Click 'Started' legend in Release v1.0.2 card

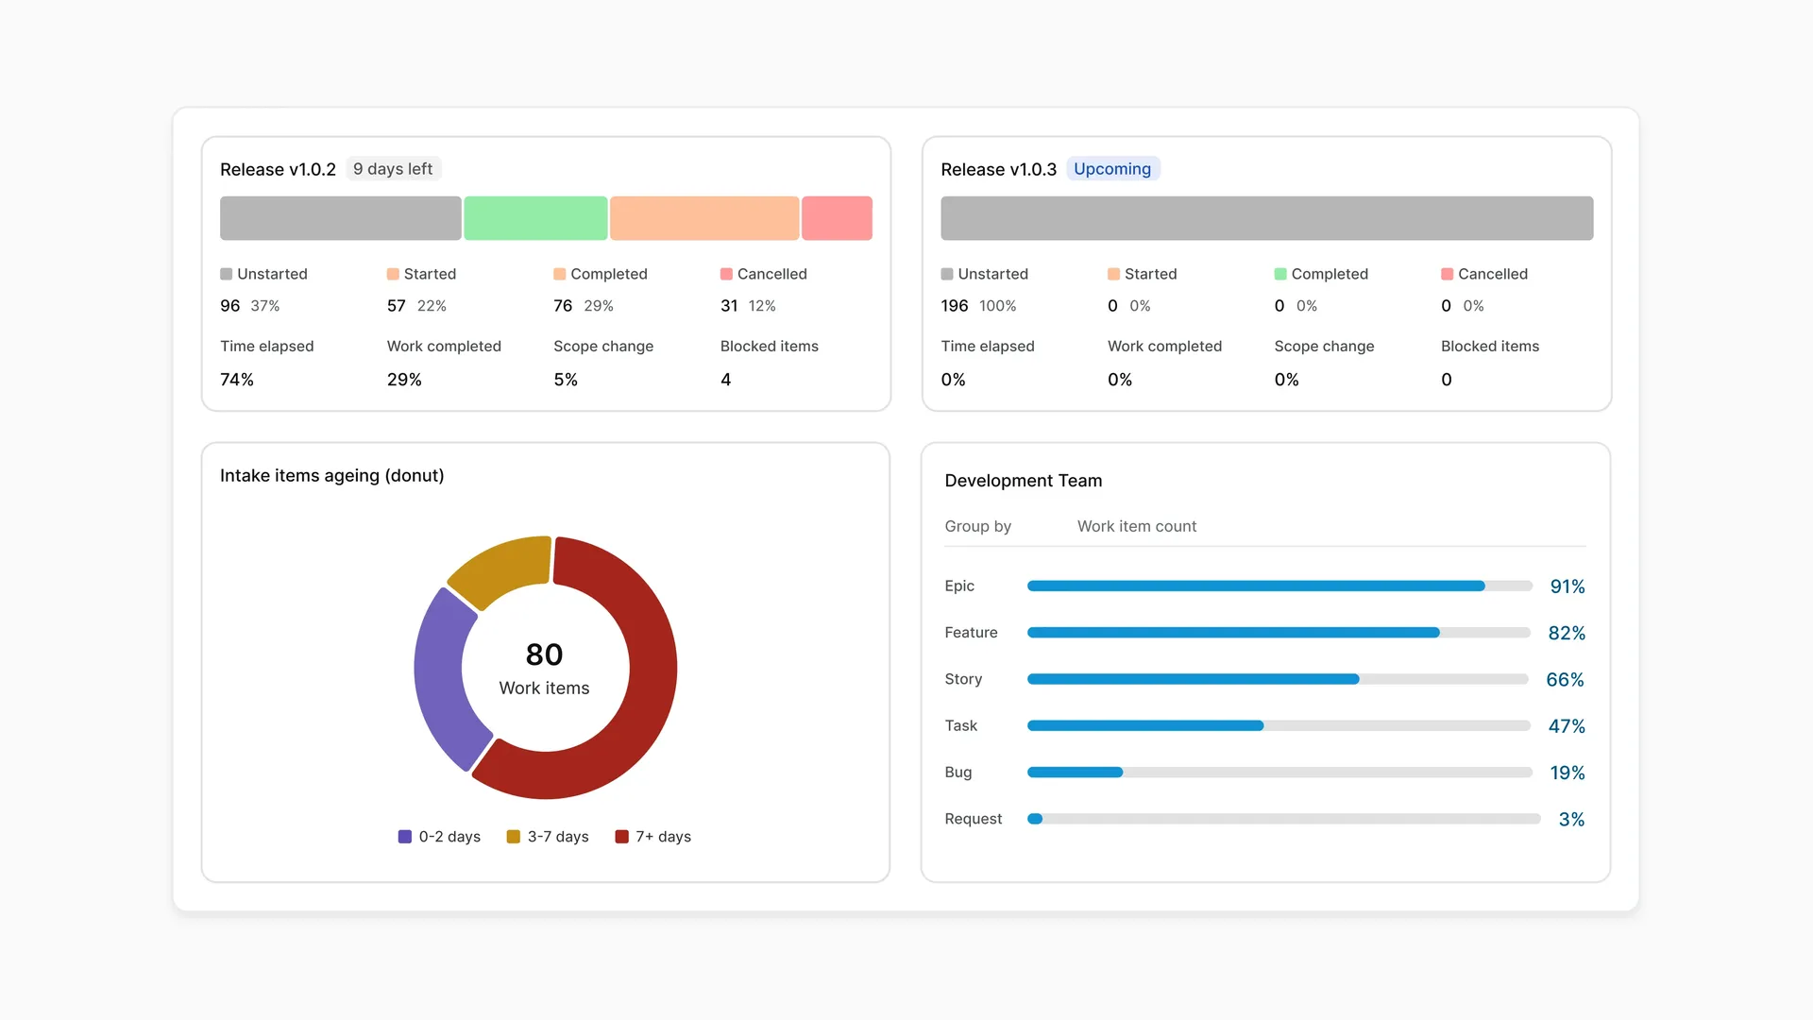[x=422, y=274]
